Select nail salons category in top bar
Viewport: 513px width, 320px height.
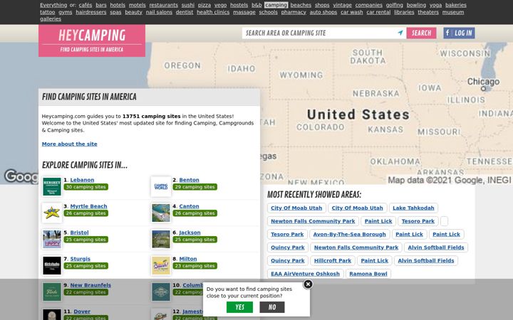[159, 12]
